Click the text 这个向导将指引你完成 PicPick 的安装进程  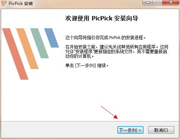click(106, 38)
